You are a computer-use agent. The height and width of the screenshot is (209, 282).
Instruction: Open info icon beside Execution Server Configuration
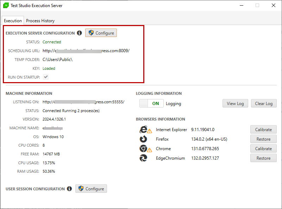coord(79,33)
